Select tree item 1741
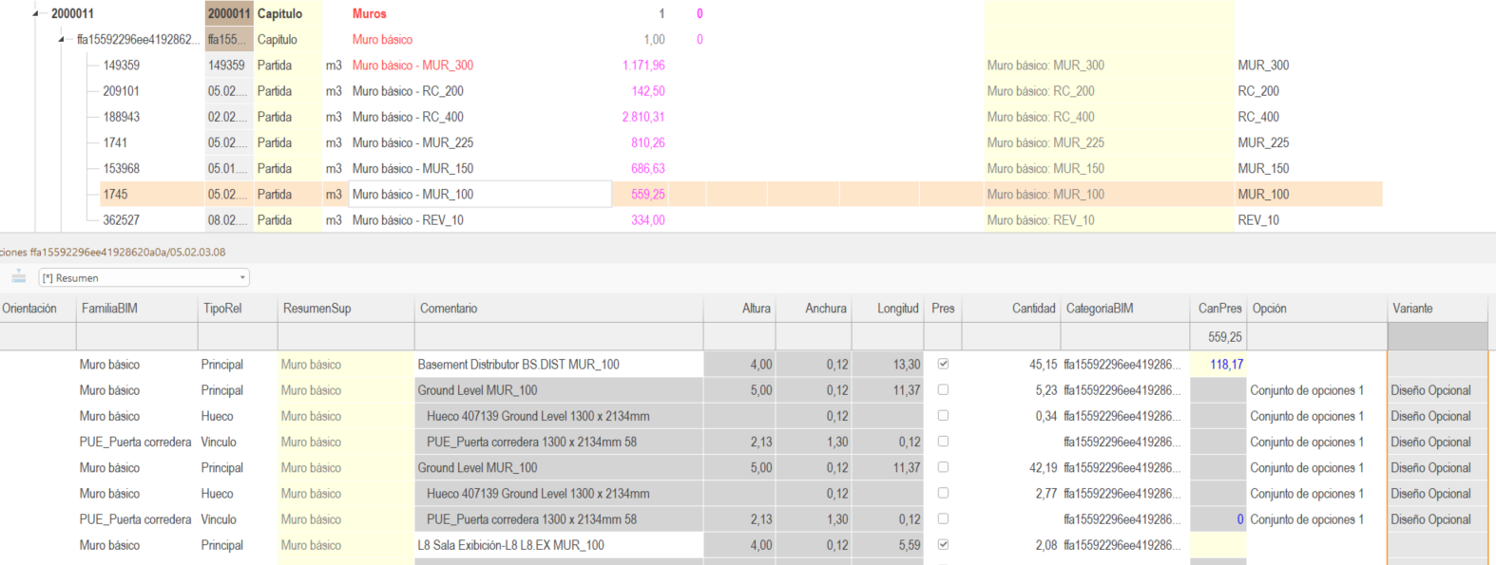1496x565 pixels. pos(115,142)
